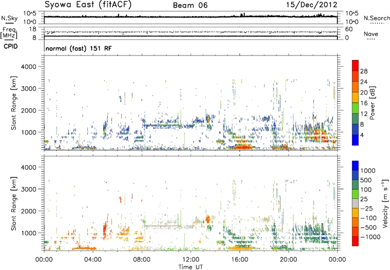Click the "04:00" time tick label

(x=93, y=260)
